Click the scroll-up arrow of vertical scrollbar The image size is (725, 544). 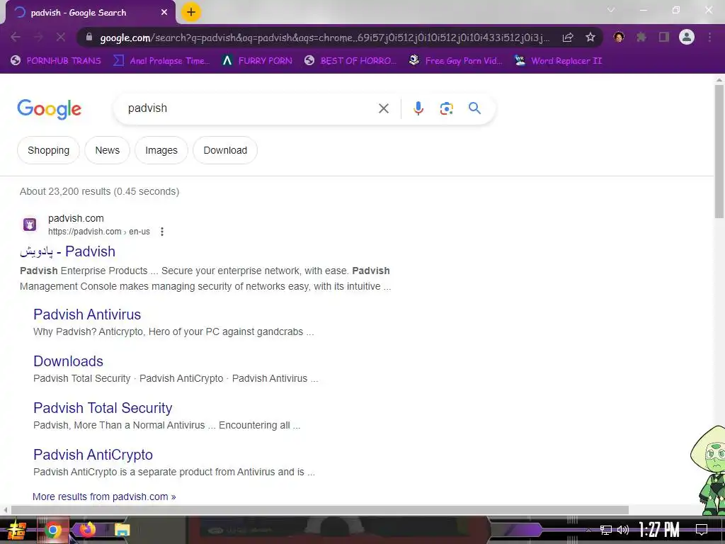[719, 79]
